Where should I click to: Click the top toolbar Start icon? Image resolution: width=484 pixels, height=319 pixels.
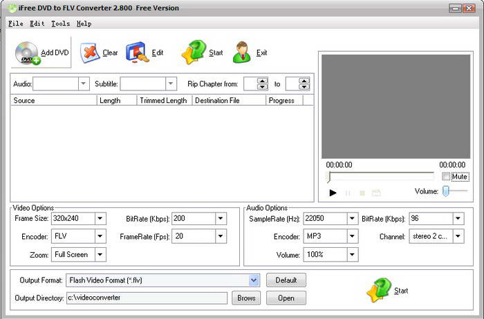coord(194,52)
